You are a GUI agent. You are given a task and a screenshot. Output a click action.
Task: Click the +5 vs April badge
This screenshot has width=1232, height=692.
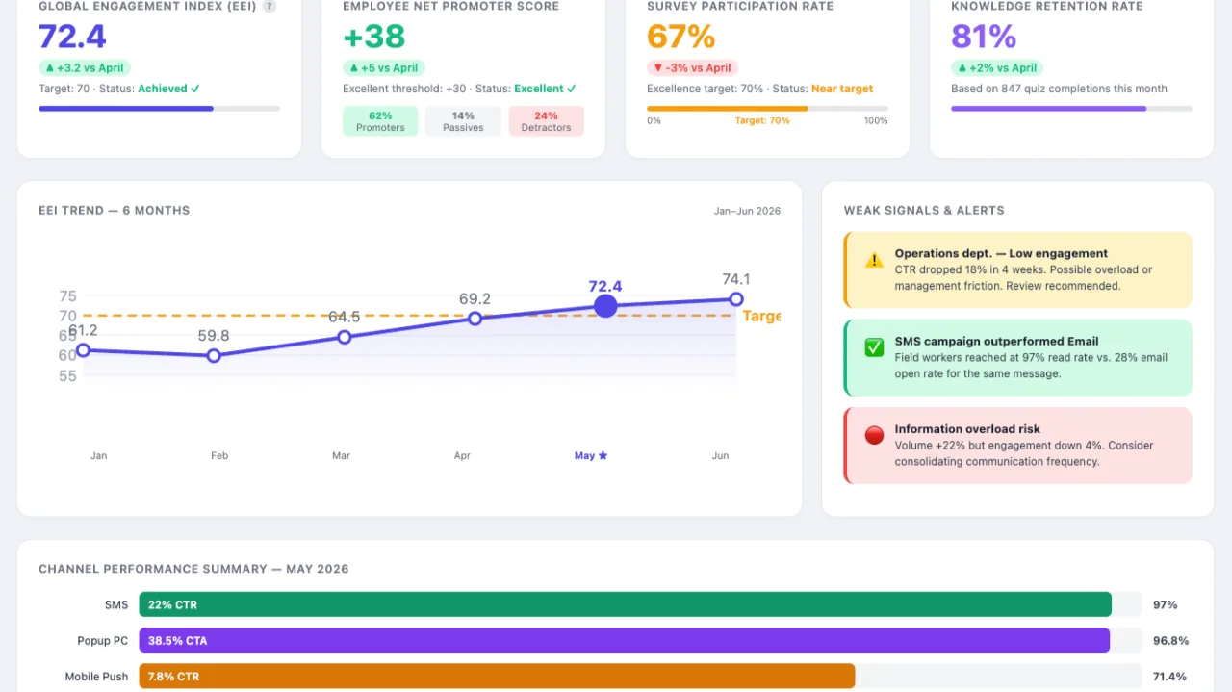point(385,68)
